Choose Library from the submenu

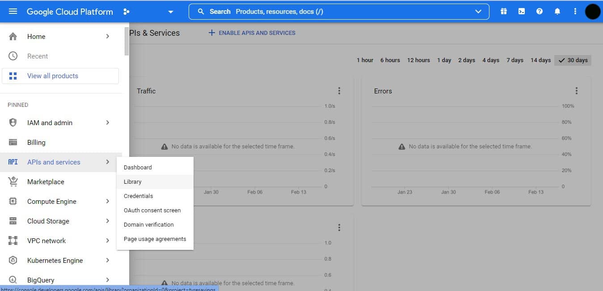coord(155,182)
